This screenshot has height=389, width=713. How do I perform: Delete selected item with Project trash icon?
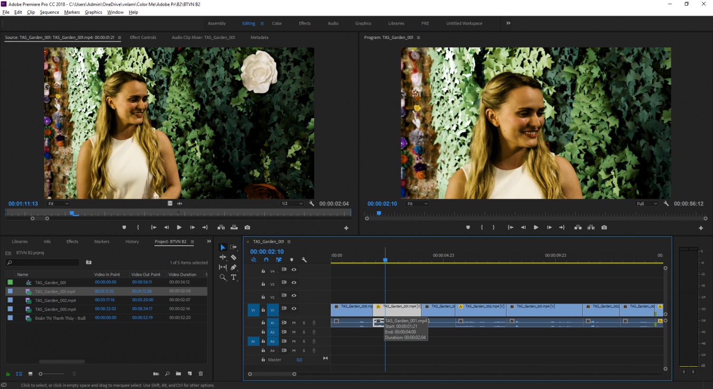tap(201, 374)
